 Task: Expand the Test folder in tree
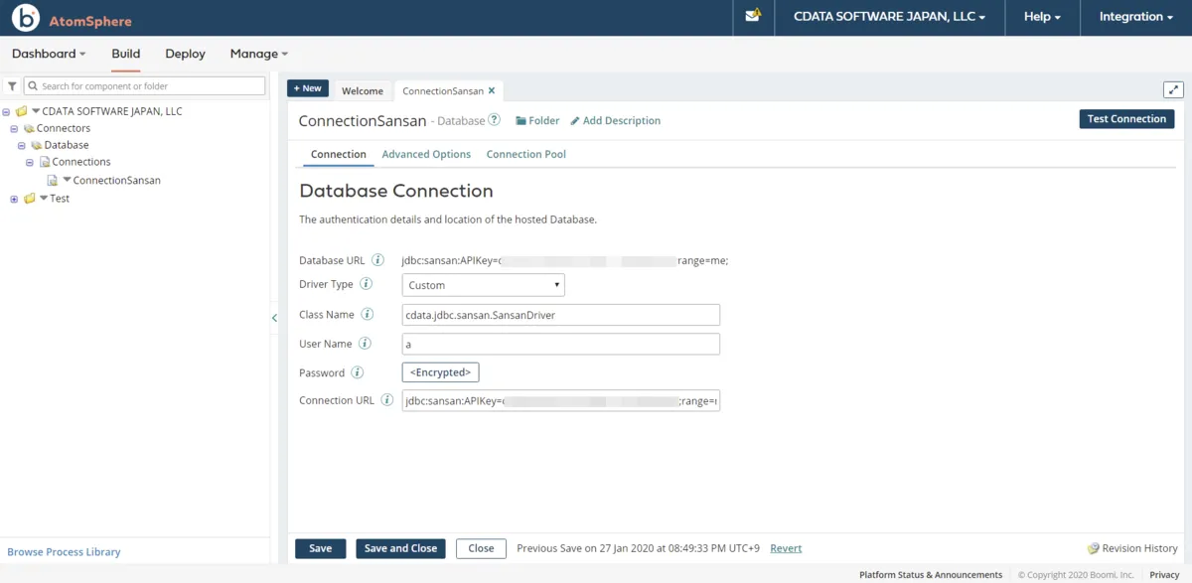tap(14, 199)
